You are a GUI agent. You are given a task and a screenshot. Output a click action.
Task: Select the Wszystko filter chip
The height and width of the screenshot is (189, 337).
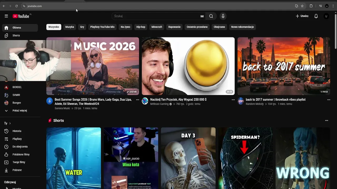[x=54, y=27]
